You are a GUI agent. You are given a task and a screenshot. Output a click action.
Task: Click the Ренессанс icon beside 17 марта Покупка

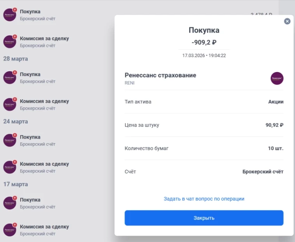10,203
